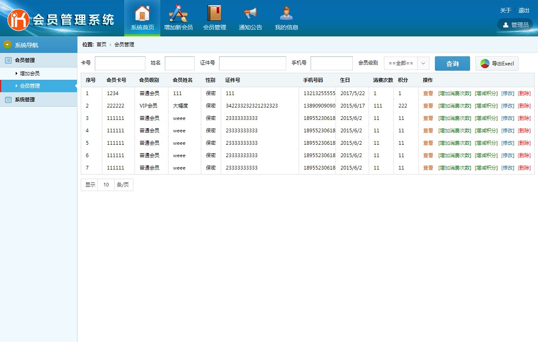Click the 退出 link at top right
This screenshot has width=538, height=342.
(524, 10)
